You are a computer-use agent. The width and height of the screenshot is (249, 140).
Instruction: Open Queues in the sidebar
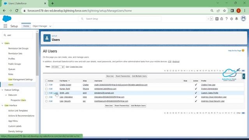tap(12, 69)
